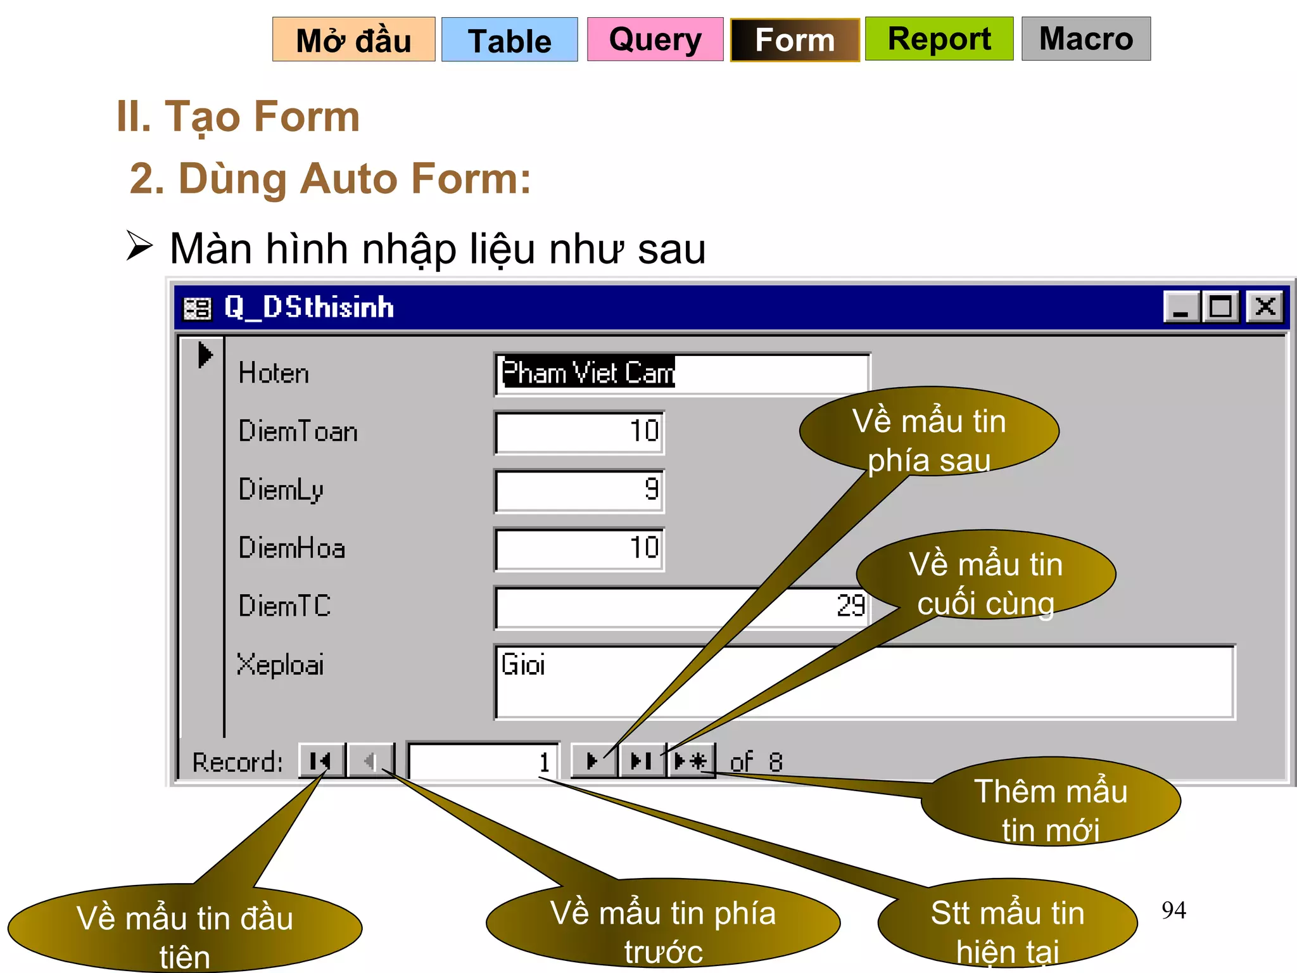This screenshot has height=973, width=1297.
Task: Click the Xeploai field containing Gioi
Action: 864,682
